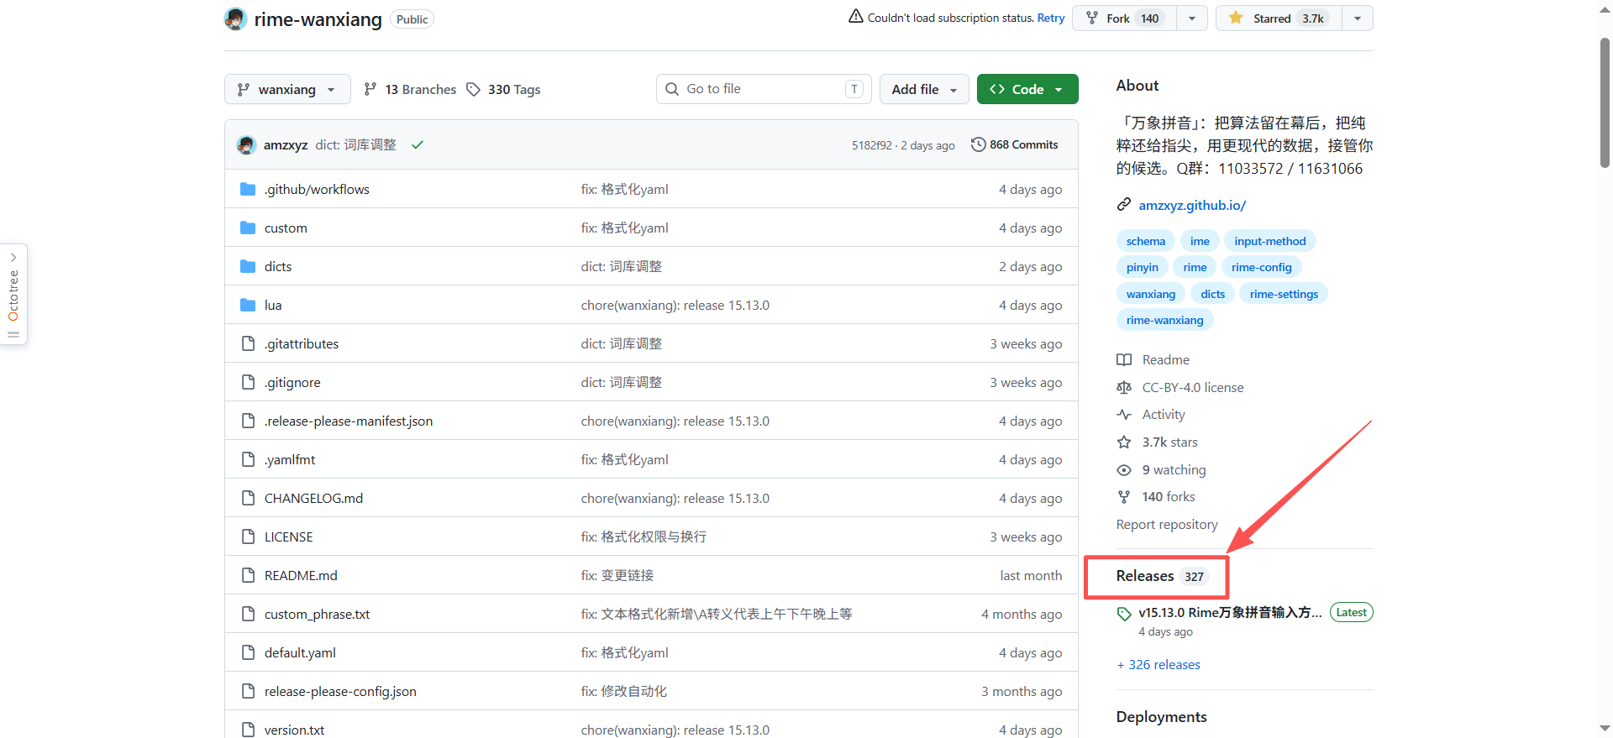Open the default.yaml file

(300, 652)
